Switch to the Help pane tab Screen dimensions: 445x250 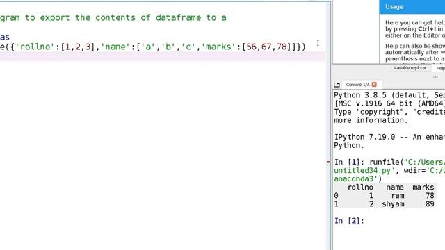440,68
